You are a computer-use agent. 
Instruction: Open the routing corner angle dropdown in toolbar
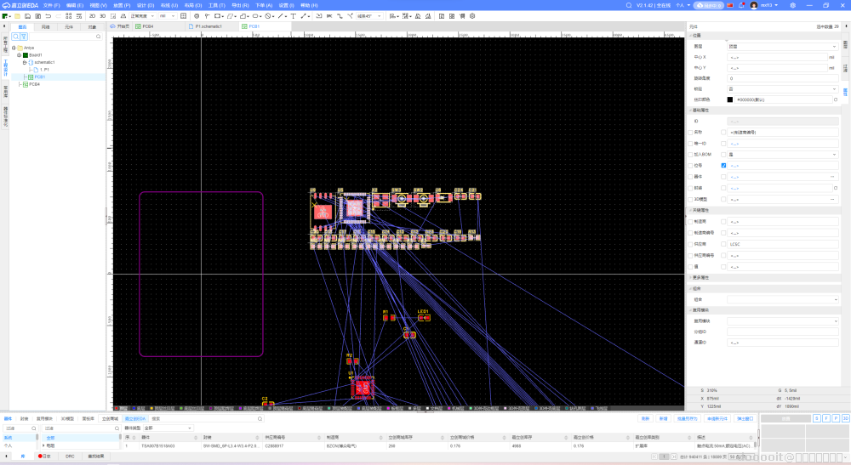pos(368,15)
